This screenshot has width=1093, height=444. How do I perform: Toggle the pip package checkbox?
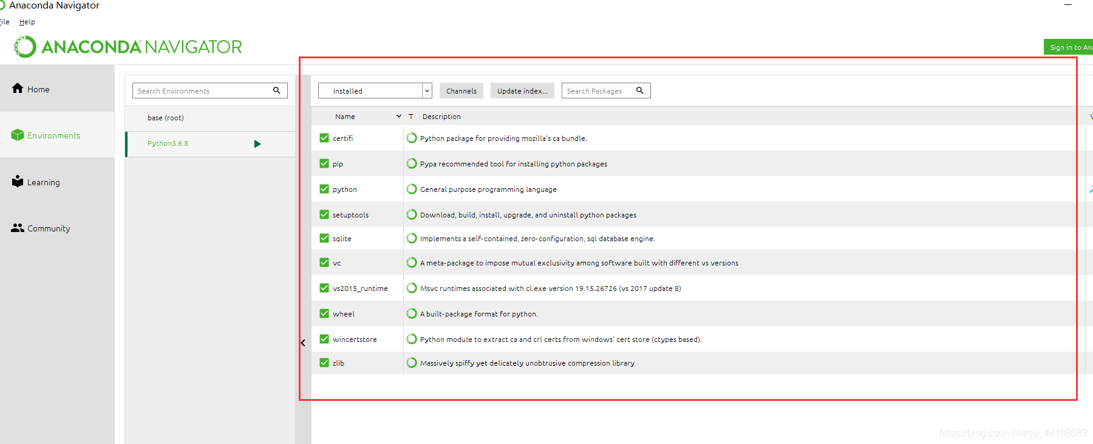pyautogui.click(x=324, y=163)
